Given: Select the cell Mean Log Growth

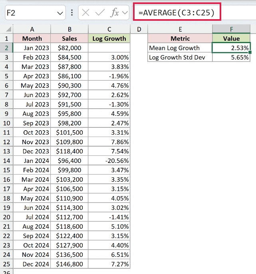Looking at the screenshot, I should [180, 48].
